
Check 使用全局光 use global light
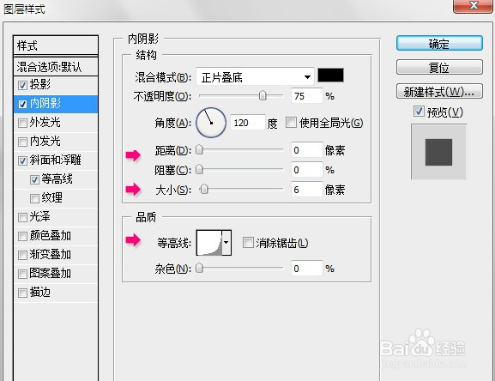point(291,122)
